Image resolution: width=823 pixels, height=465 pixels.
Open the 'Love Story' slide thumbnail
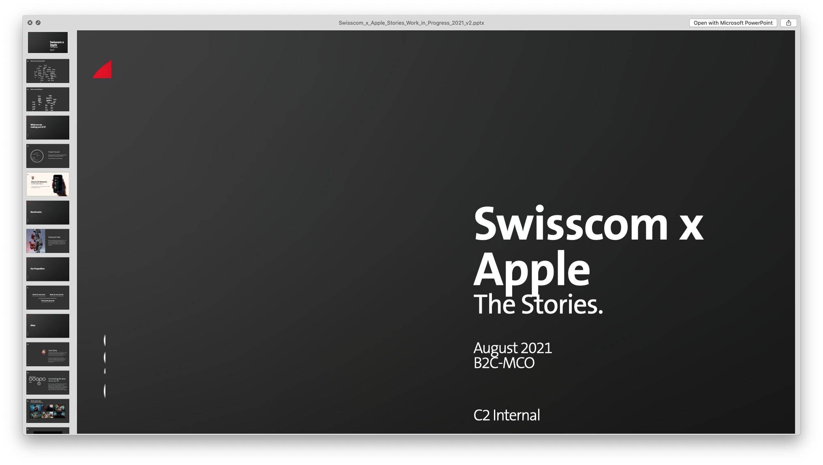tap(48, 354)
